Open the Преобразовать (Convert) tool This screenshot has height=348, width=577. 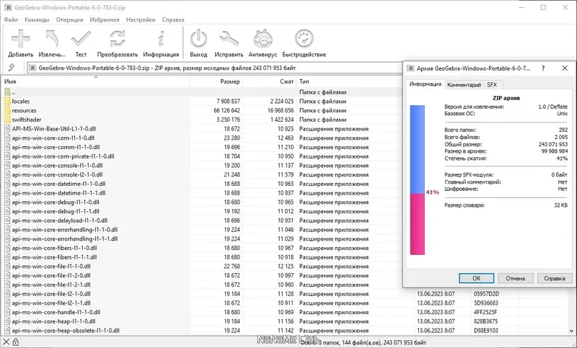pos(118,39)
